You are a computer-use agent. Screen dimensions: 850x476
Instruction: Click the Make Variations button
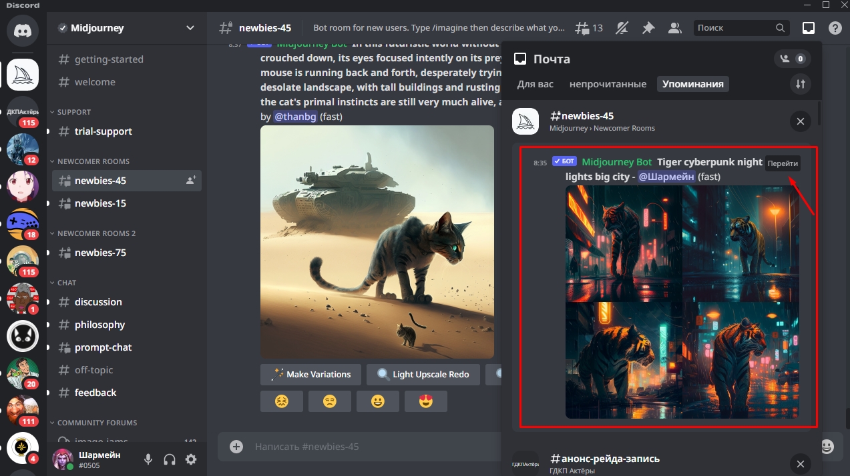[310, 375]
